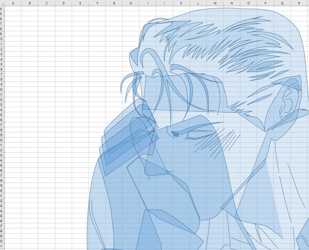
Task: Select column A header
Action: (x=13, y=3)
